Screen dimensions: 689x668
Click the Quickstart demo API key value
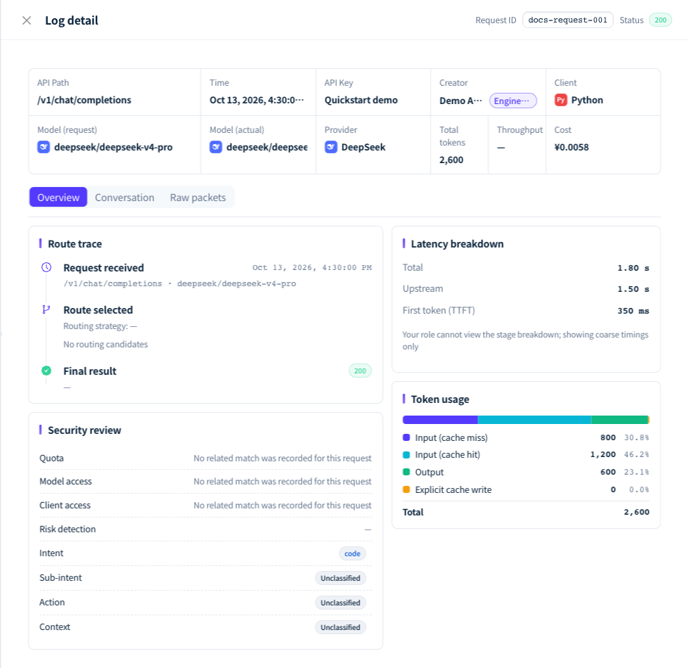coord(361,100)
